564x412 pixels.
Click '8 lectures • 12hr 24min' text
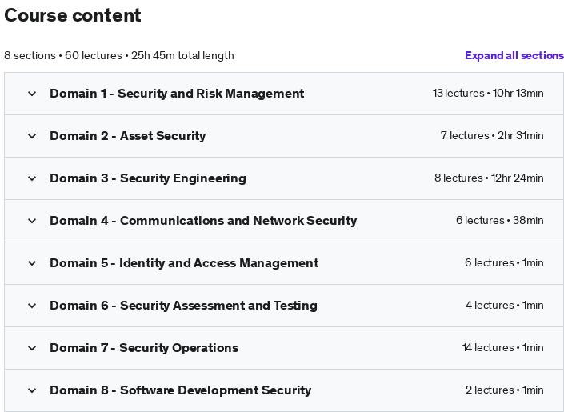pyautogui.click(x=489, y=178)
